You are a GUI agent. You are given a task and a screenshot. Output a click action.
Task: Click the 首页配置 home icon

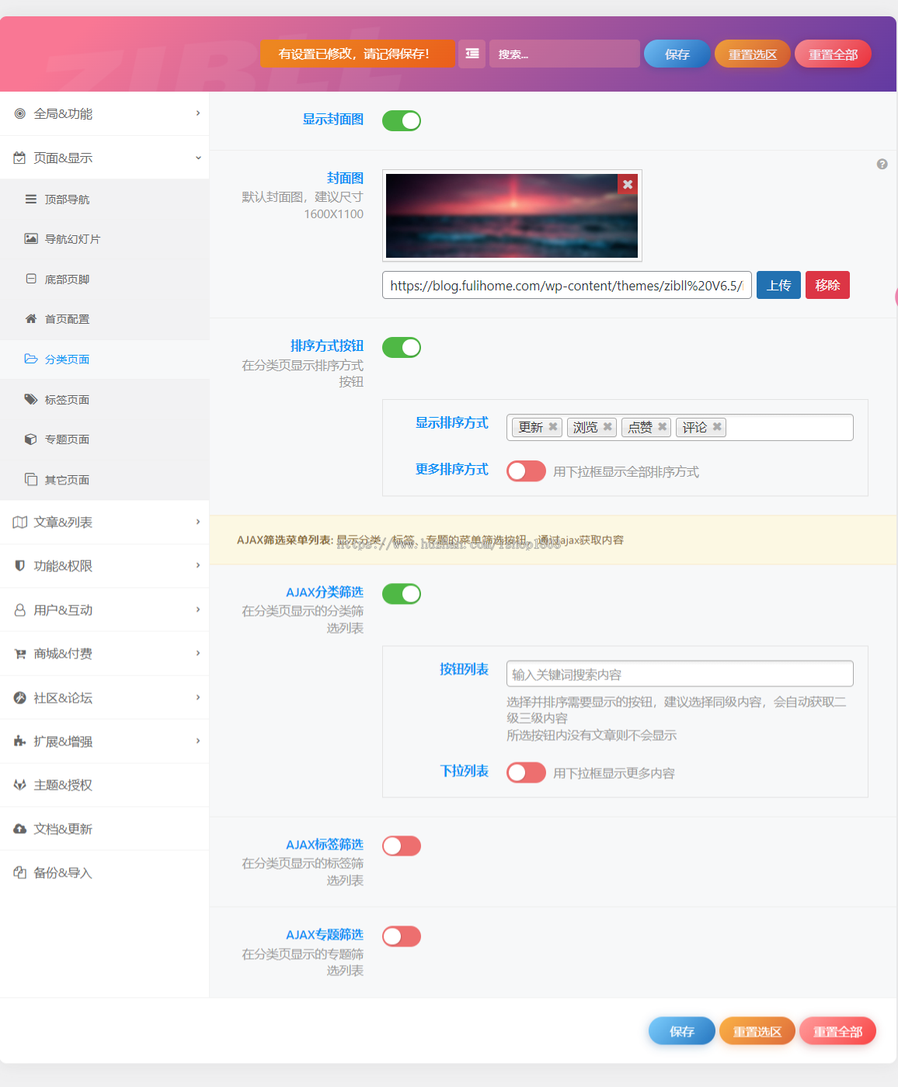coord(31,318)
